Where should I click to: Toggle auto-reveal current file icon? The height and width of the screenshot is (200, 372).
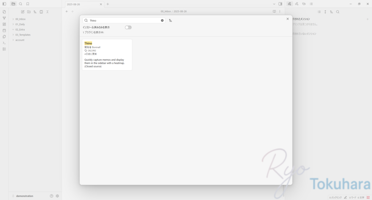[41, 12]
